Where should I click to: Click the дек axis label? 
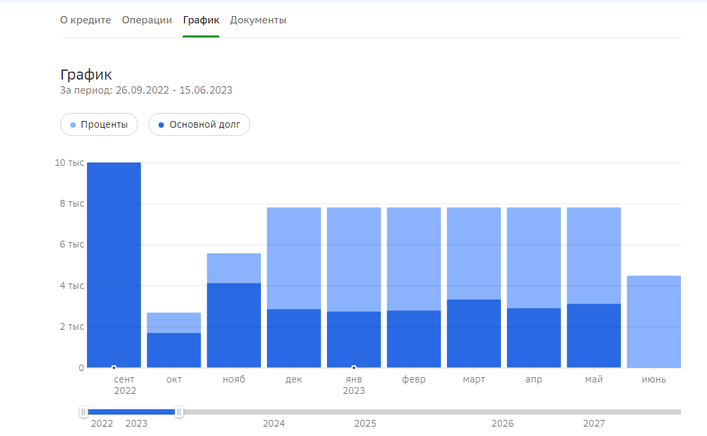click(x=294, y=379)
